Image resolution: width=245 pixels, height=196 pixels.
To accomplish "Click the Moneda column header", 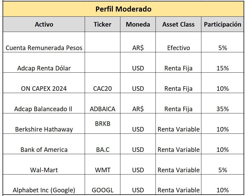I will 138,24.
